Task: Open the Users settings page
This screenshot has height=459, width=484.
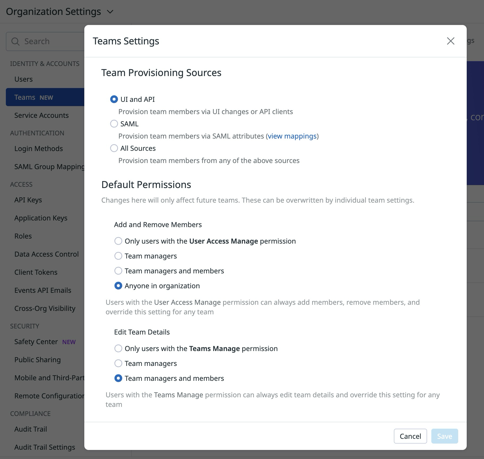Action: pos(23,79)
